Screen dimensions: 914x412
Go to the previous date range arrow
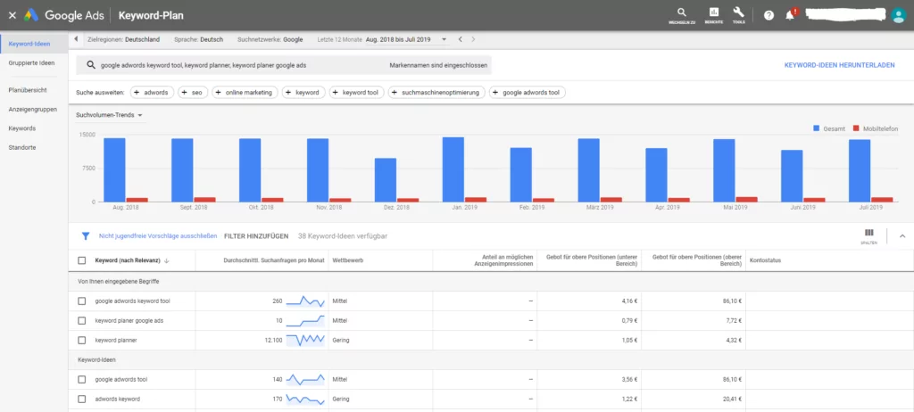(460, 39)
